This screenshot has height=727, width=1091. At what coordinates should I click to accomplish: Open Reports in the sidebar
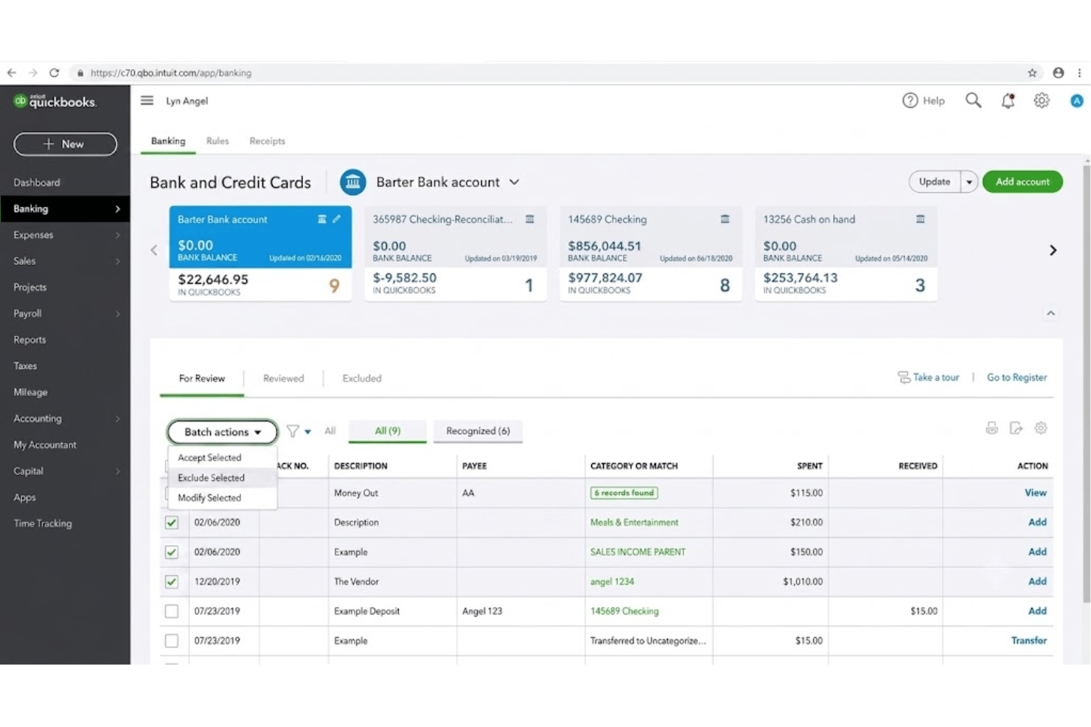tap(29, 340)
